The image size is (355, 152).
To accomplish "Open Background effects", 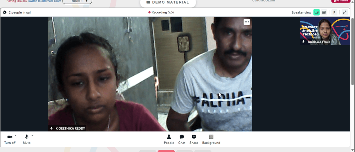I will (211, 139).
